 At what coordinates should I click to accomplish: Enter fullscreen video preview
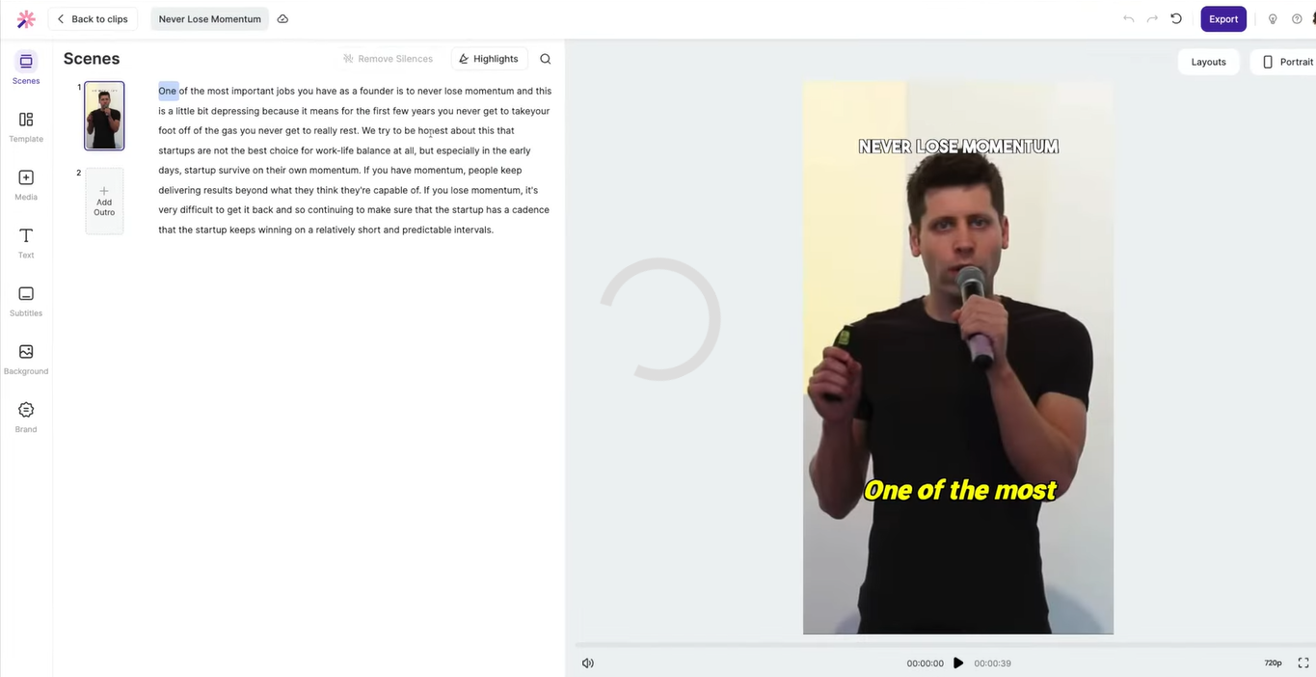(1303, 663)
